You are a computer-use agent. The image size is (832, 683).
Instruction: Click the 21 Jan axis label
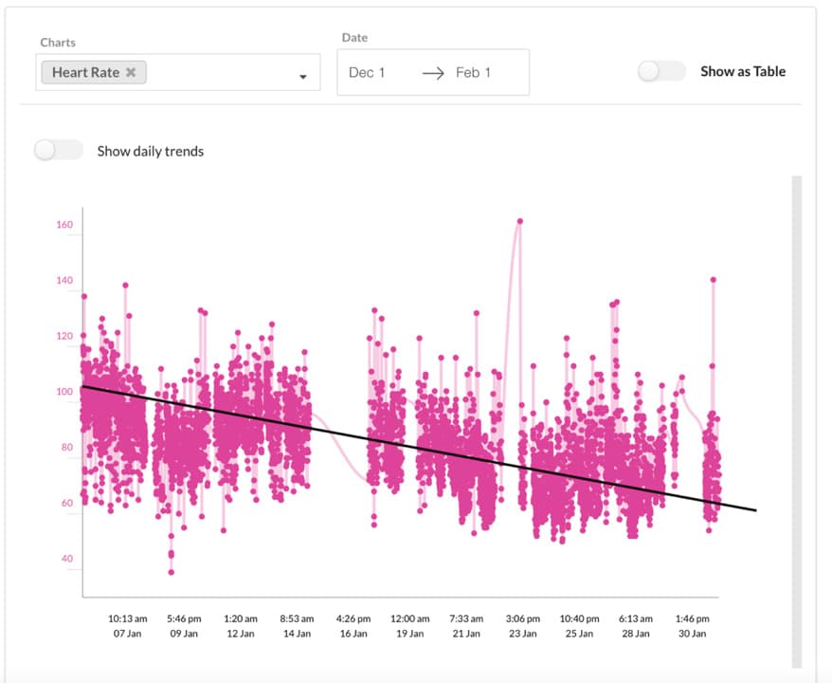coord(466,634)
